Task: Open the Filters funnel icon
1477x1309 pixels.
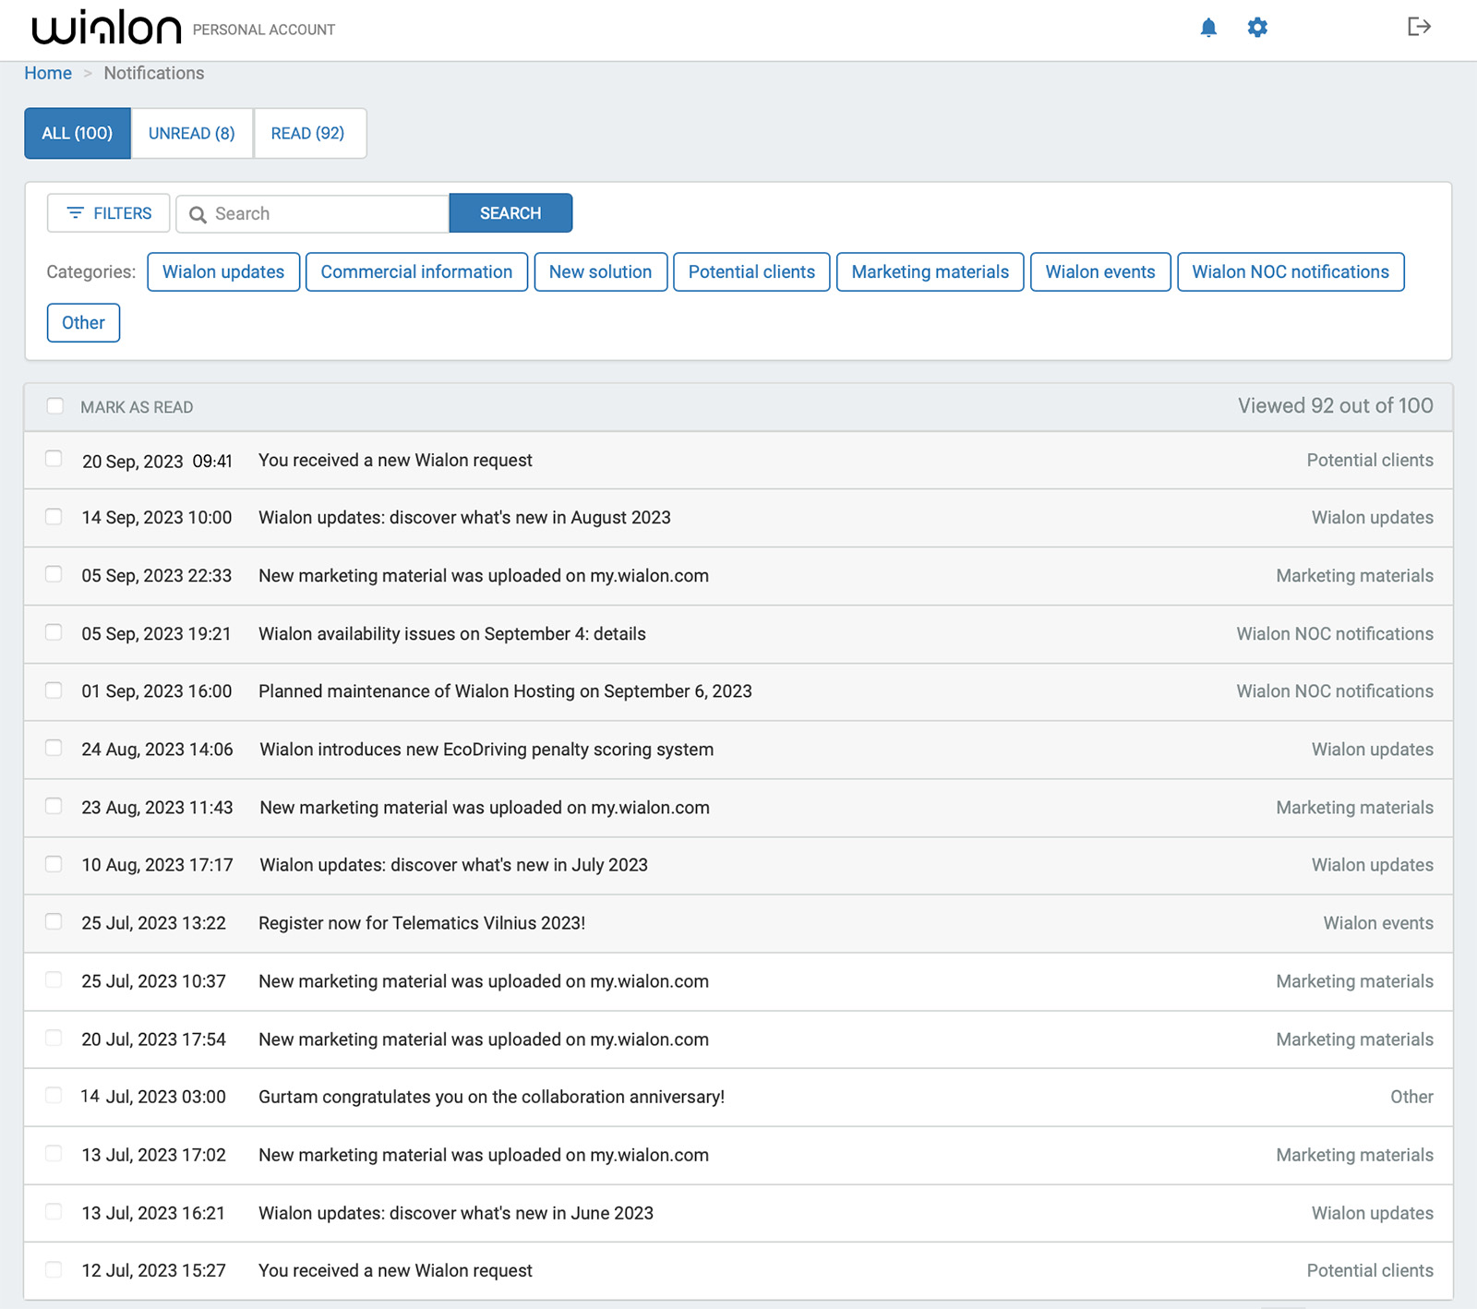Action: click(76, 212)
